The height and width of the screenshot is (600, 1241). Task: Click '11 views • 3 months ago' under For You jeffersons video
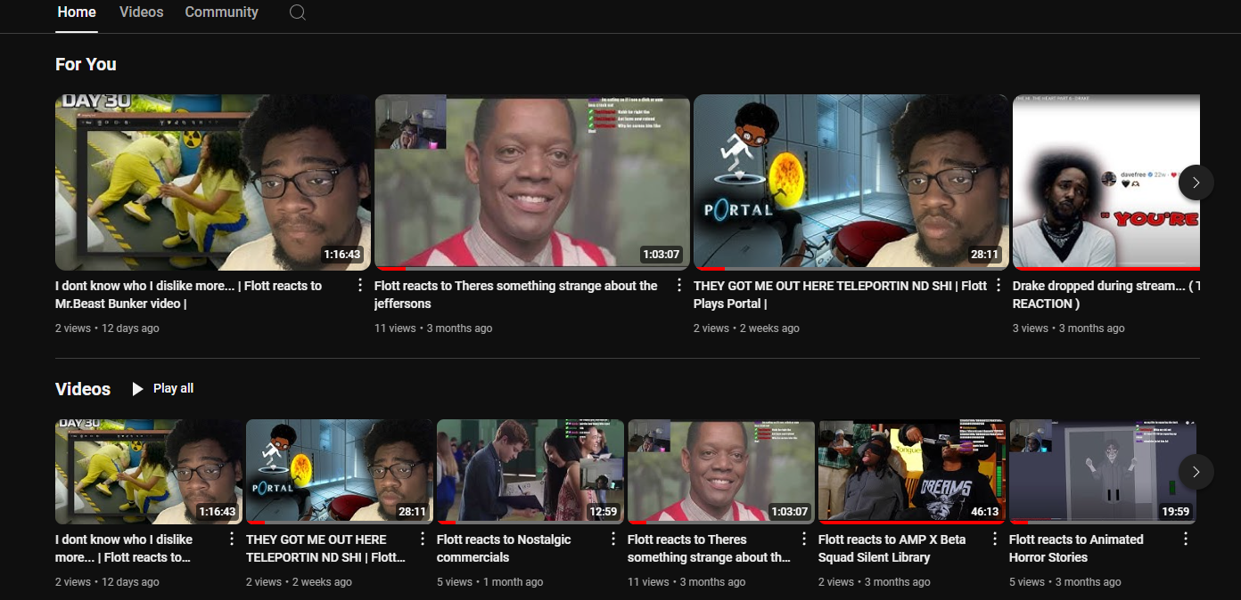click(x=433, y=328)
